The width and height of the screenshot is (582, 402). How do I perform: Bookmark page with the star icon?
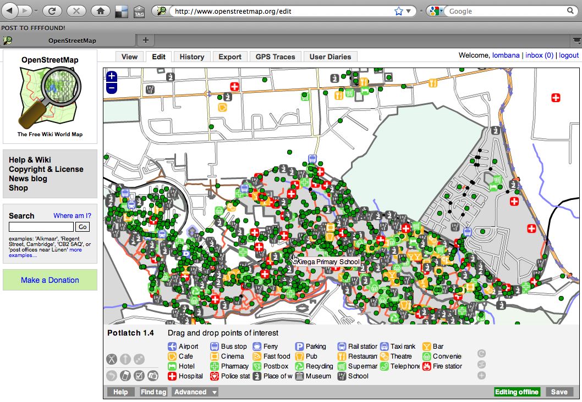(399, 11)
